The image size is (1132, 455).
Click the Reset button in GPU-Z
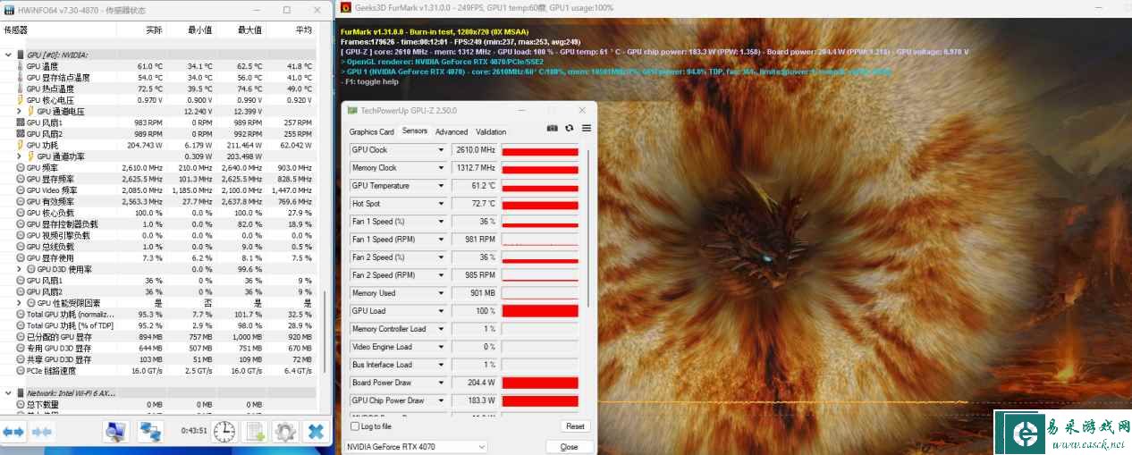(575, 426)
